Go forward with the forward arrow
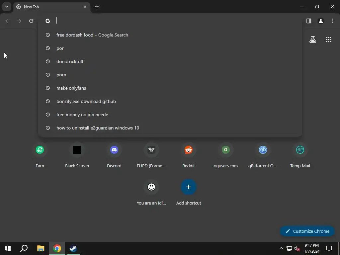340x255 pixels. (19, 21)
